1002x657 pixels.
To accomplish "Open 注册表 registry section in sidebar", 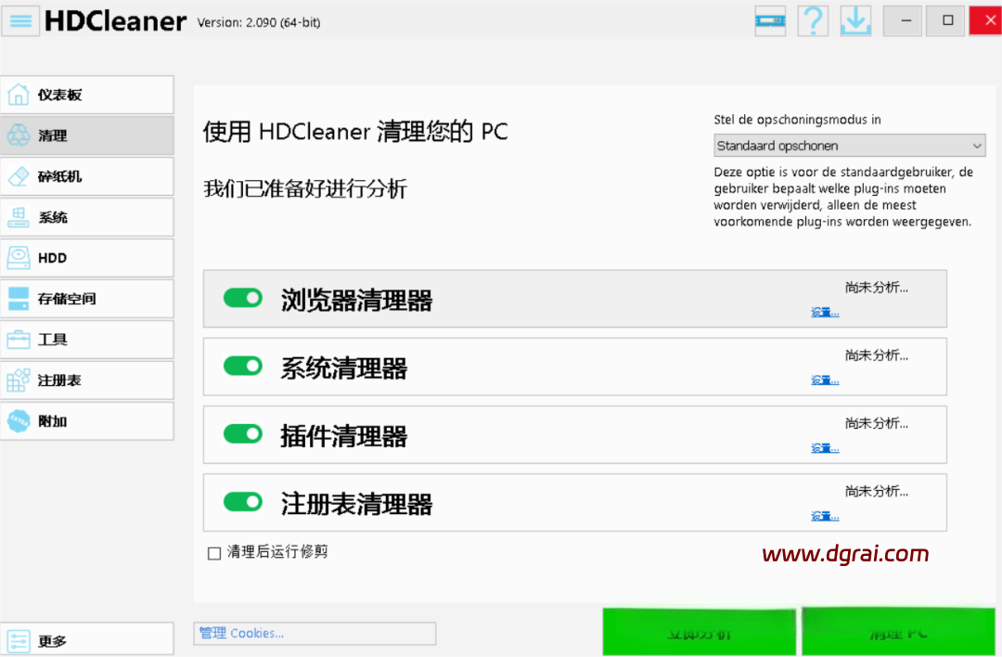I will (x=87, y=380).
